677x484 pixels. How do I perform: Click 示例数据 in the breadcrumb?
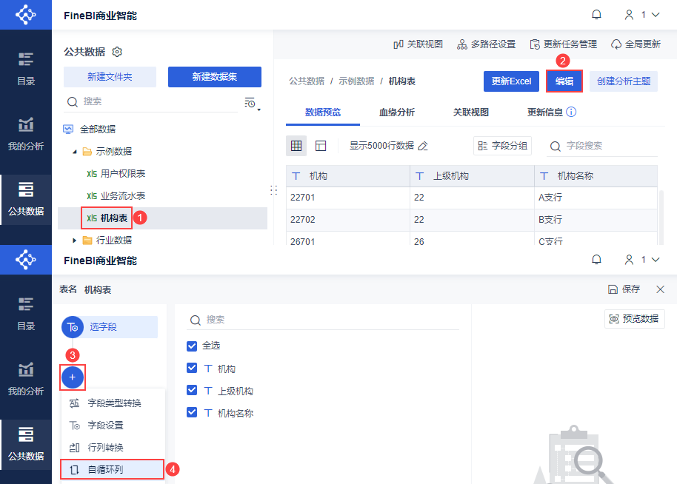click(x=356, y=81)
